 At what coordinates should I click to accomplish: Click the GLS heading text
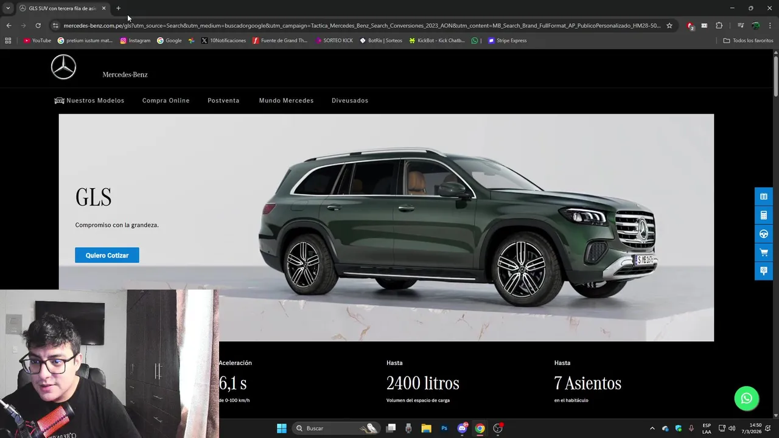(93, 198)
